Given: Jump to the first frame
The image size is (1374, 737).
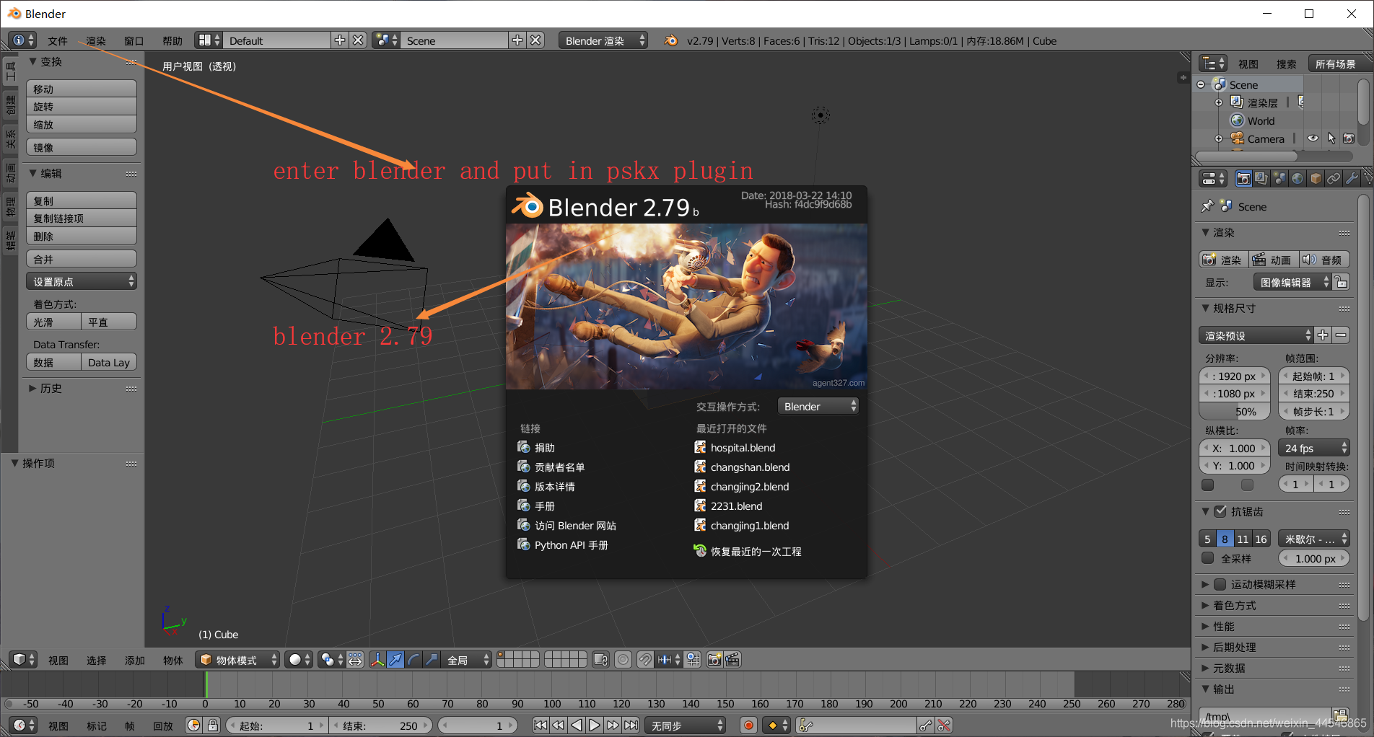Looking at the screenshot, I should point(541,725).
